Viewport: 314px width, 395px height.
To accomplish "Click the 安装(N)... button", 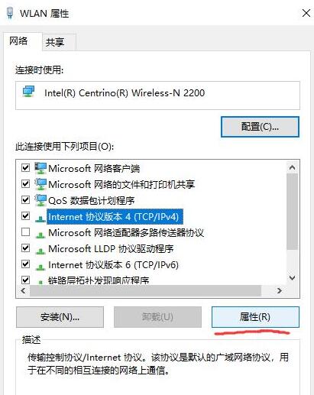I will [60, 317].
